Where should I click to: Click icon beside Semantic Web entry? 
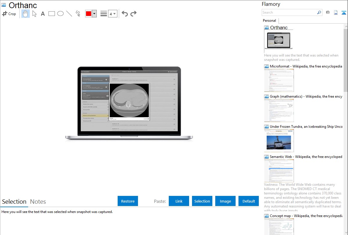pyautogui.click(x=266, y=156)
